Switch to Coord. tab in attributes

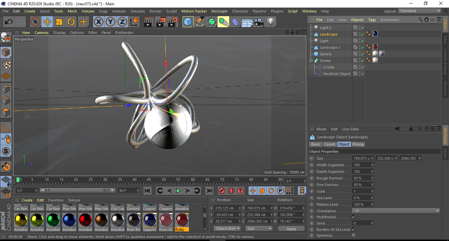point(330,144)
